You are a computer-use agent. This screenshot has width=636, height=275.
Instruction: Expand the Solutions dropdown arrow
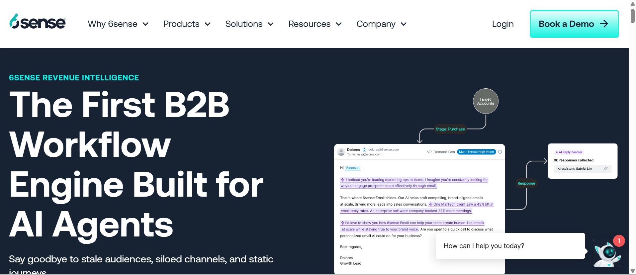(271, 24)
